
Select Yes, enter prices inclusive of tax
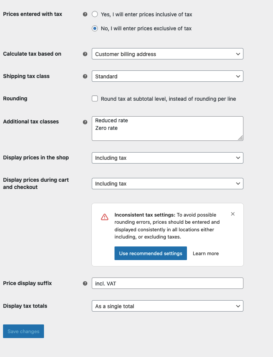pos(95,14)
